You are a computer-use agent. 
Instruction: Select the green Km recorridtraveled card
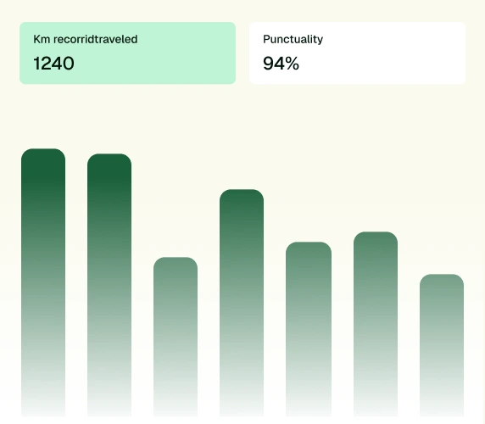pyautogui.click(x=127, y=53)
